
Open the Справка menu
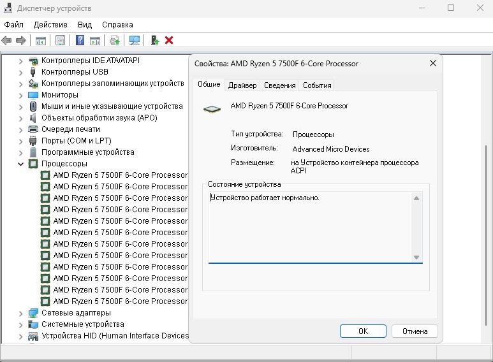[117, 24]
